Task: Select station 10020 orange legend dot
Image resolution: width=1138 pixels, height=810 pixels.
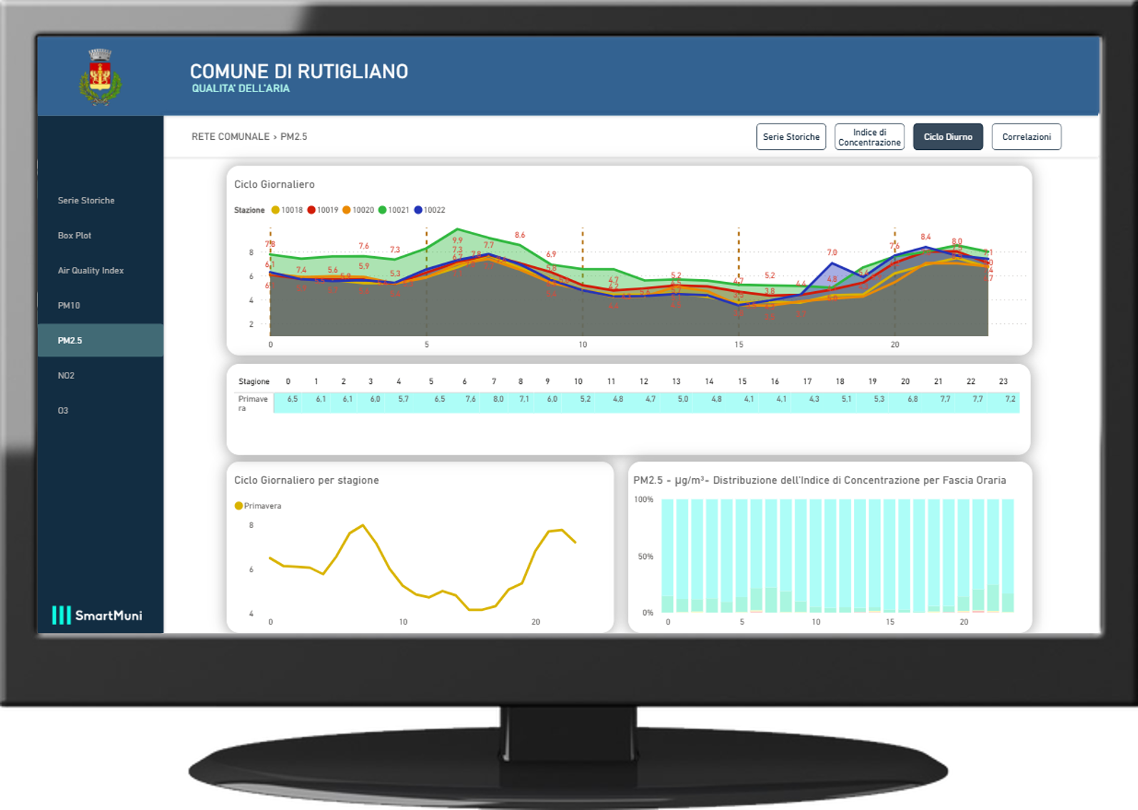Action: [346, 210]
